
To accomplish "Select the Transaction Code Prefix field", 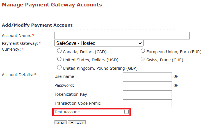I will click(x=147, y=103).
